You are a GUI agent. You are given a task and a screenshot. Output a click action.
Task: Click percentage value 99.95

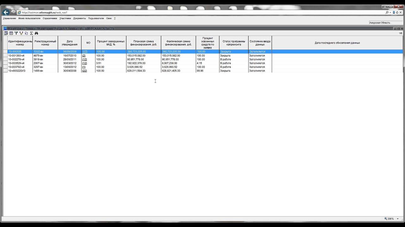click(x=208, y=71)
